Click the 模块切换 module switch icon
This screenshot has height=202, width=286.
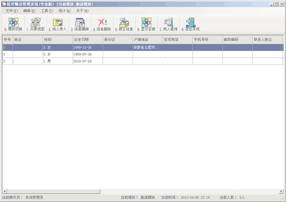click(13, 24)
